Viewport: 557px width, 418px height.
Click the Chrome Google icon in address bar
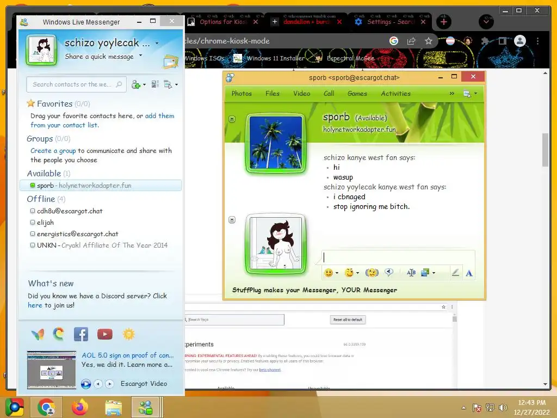[x=394, y=41]
